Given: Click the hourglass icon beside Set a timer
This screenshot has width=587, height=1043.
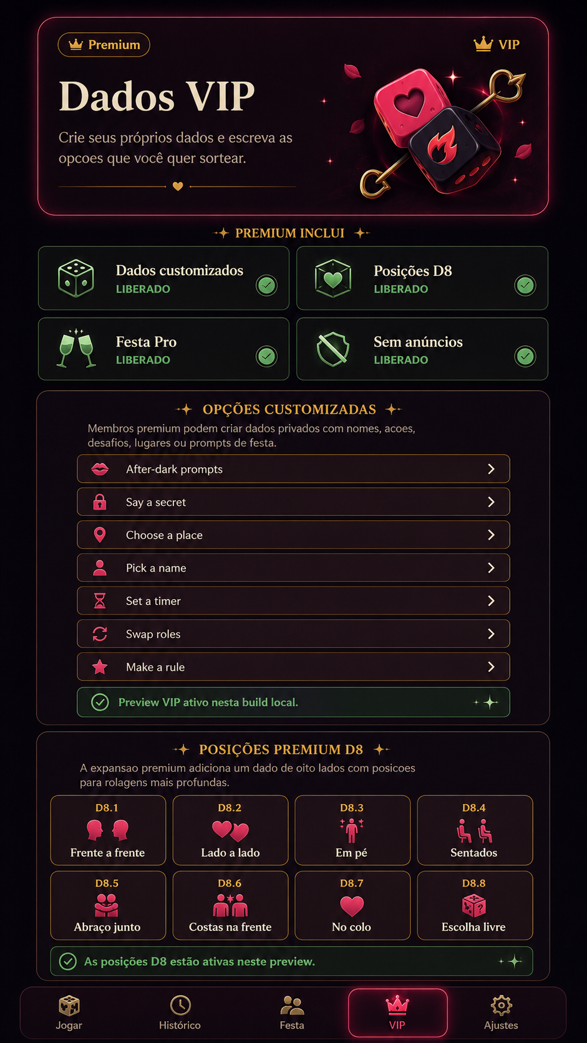Looking at the screenshot, I should (x=100, y=601).
